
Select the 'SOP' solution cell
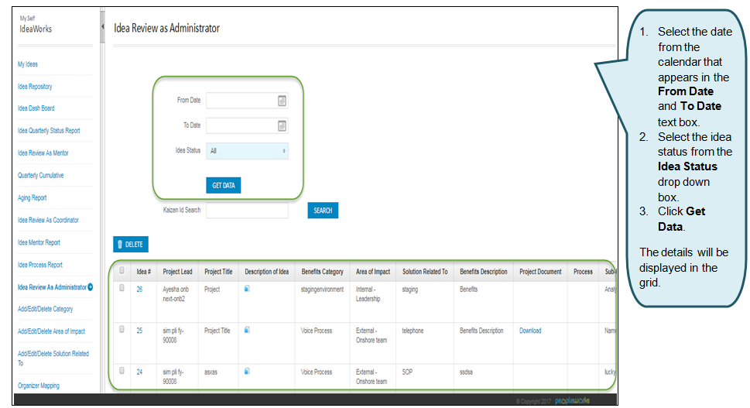coord(407,372)
